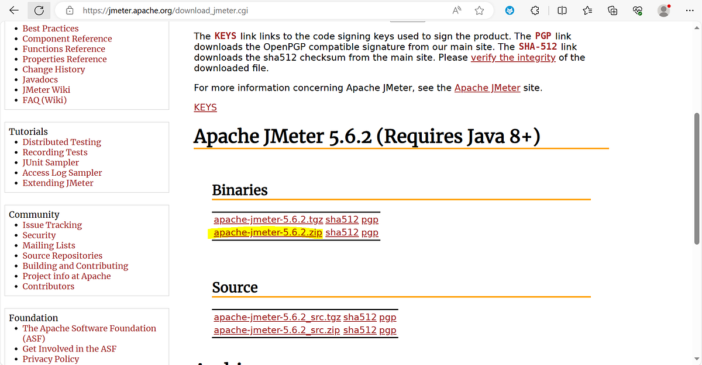The height and width of the screenshot is (365, 702).
Task: Expand the Community section links
Action: point(34,214)
